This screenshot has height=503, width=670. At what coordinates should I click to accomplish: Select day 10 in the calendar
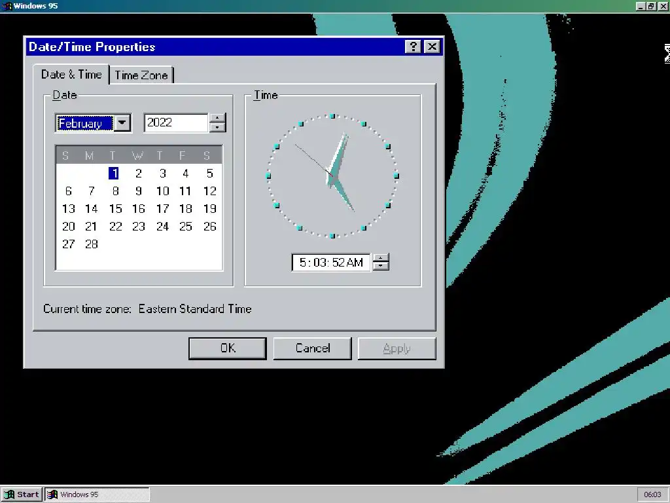(x=162, y=191)
